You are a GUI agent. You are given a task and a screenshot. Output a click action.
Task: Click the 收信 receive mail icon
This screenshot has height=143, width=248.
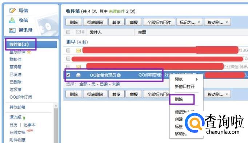tap(12, 20)
